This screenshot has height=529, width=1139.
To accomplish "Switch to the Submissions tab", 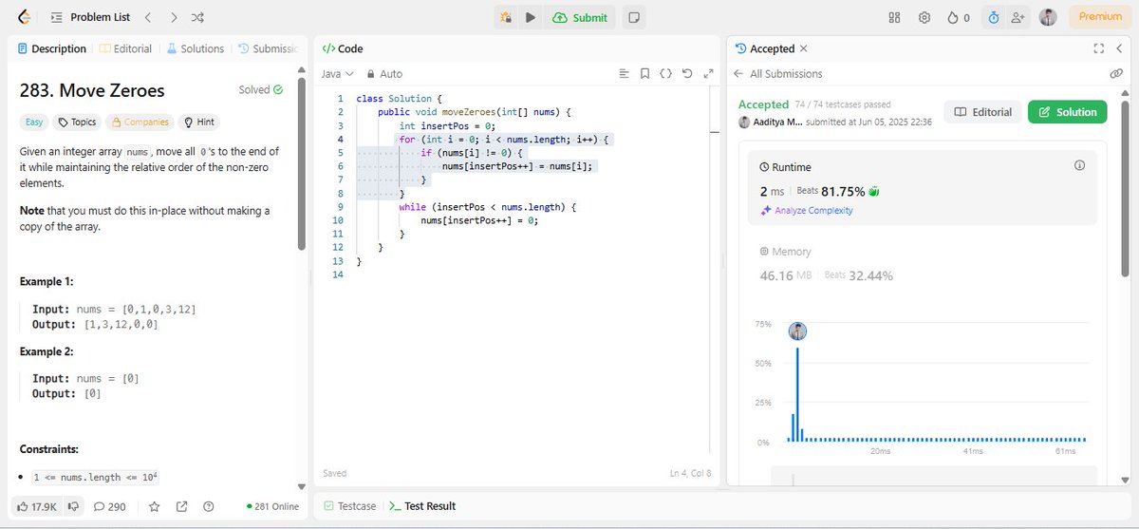I will [x=267, y=48].
